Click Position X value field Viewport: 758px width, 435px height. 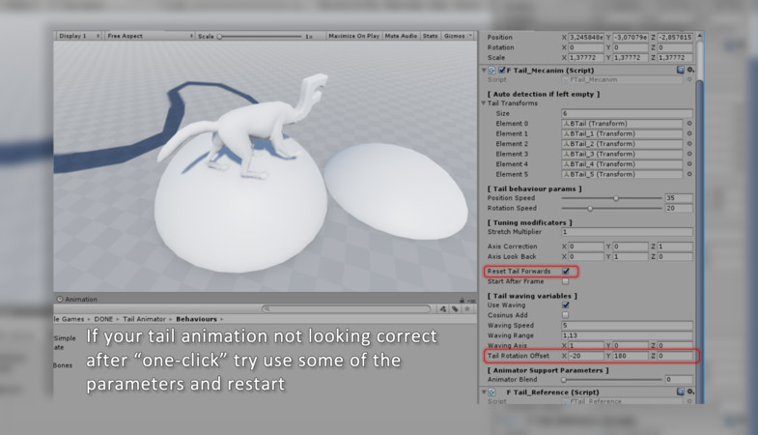click(x=585, y=37)
